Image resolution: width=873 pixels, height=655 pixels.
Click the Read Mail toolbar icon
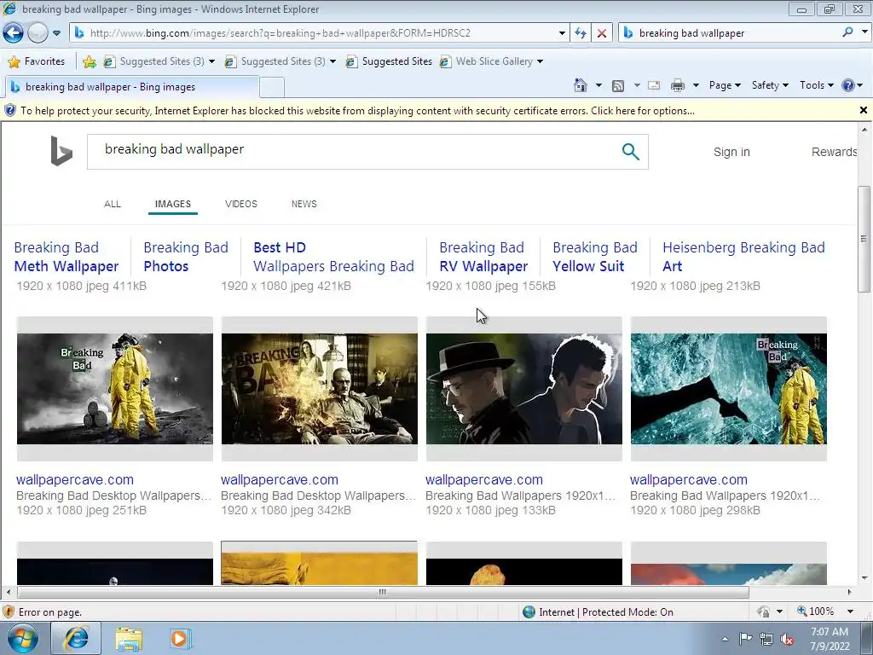point(654,85)
